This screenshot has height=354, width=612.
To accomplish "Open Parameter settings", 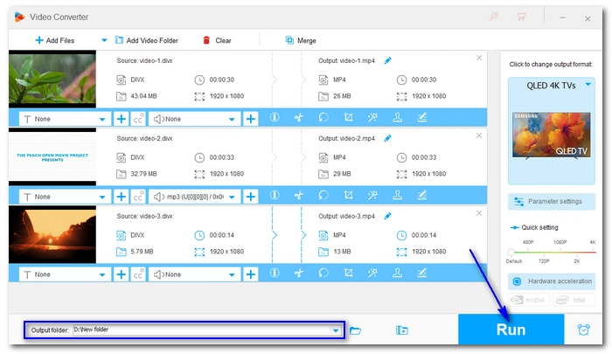I will pos(552,201).
